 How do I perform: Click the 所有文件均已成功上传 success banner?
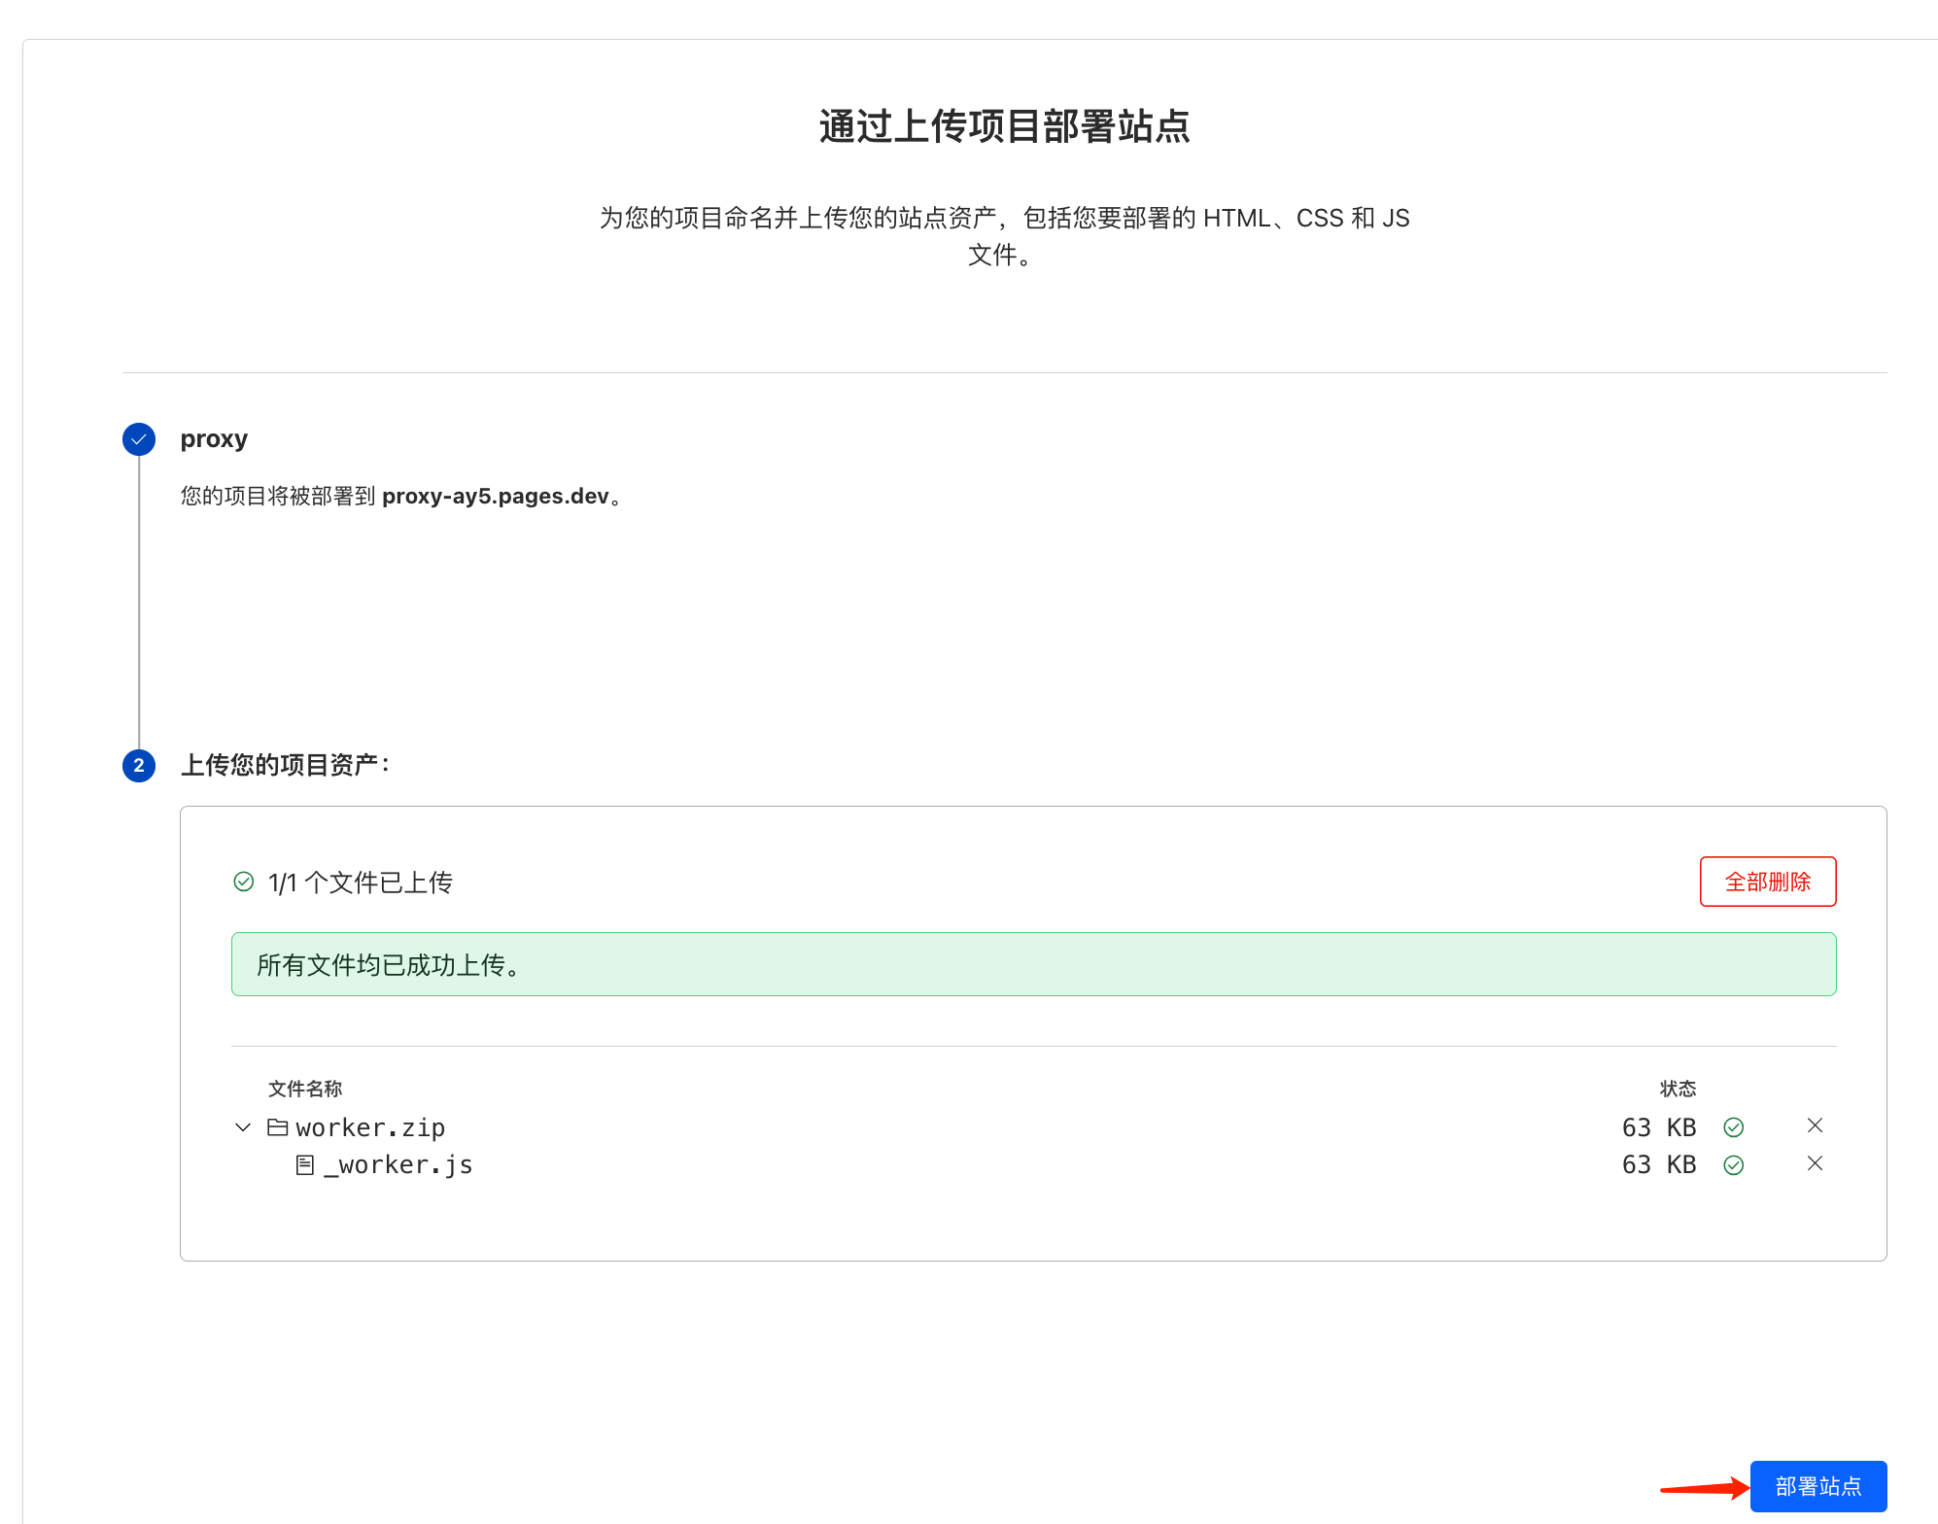(1034, 964)
